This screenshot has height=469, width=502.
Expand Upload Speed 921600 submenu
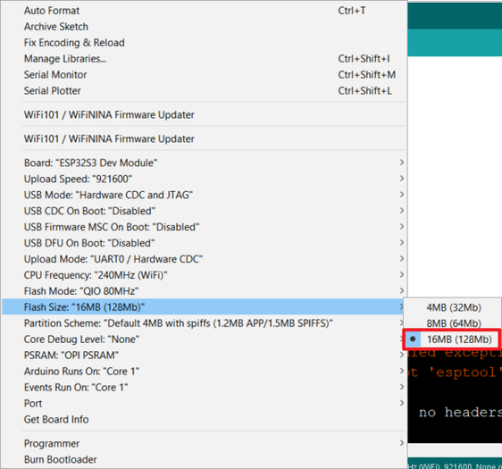[x=205, y=179]
